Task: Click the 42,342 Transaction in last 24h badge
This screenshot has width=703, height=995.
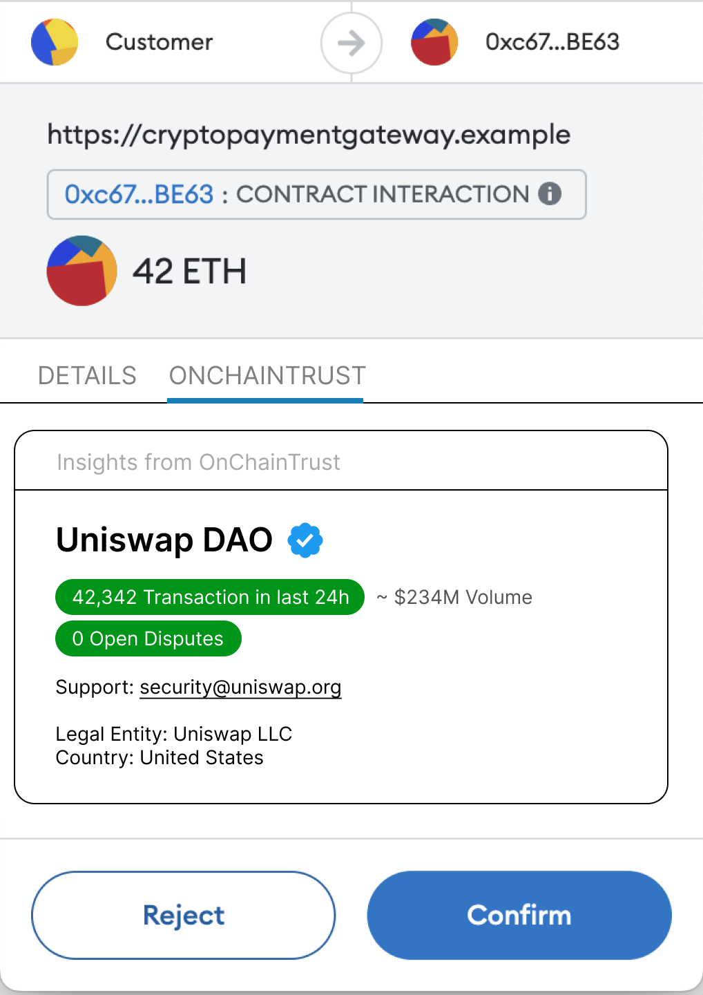Action: point(210,597)
